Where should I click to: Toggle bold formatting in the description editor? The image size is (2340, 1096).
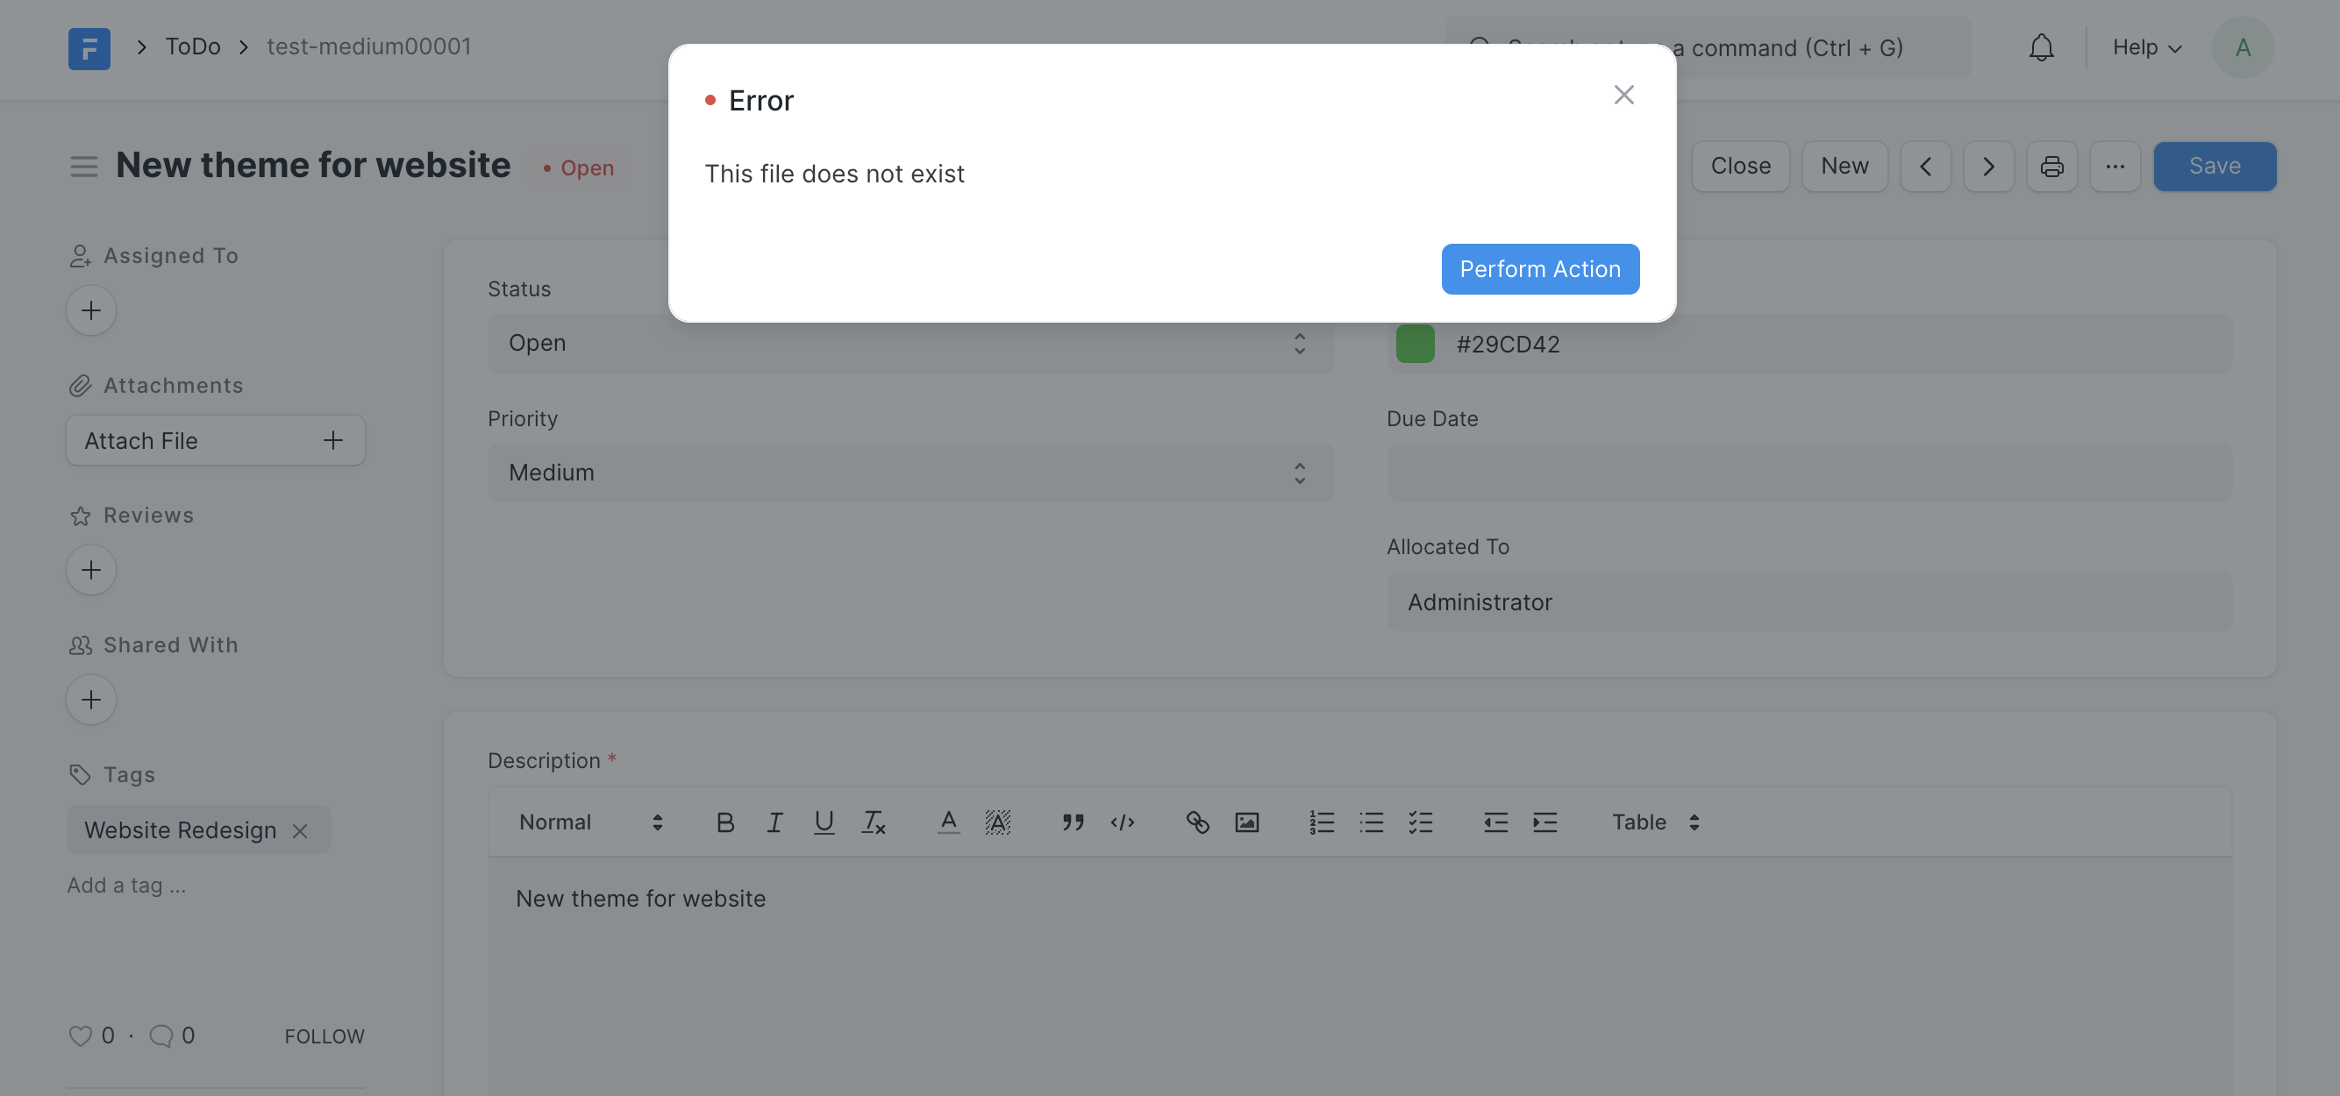724,822
